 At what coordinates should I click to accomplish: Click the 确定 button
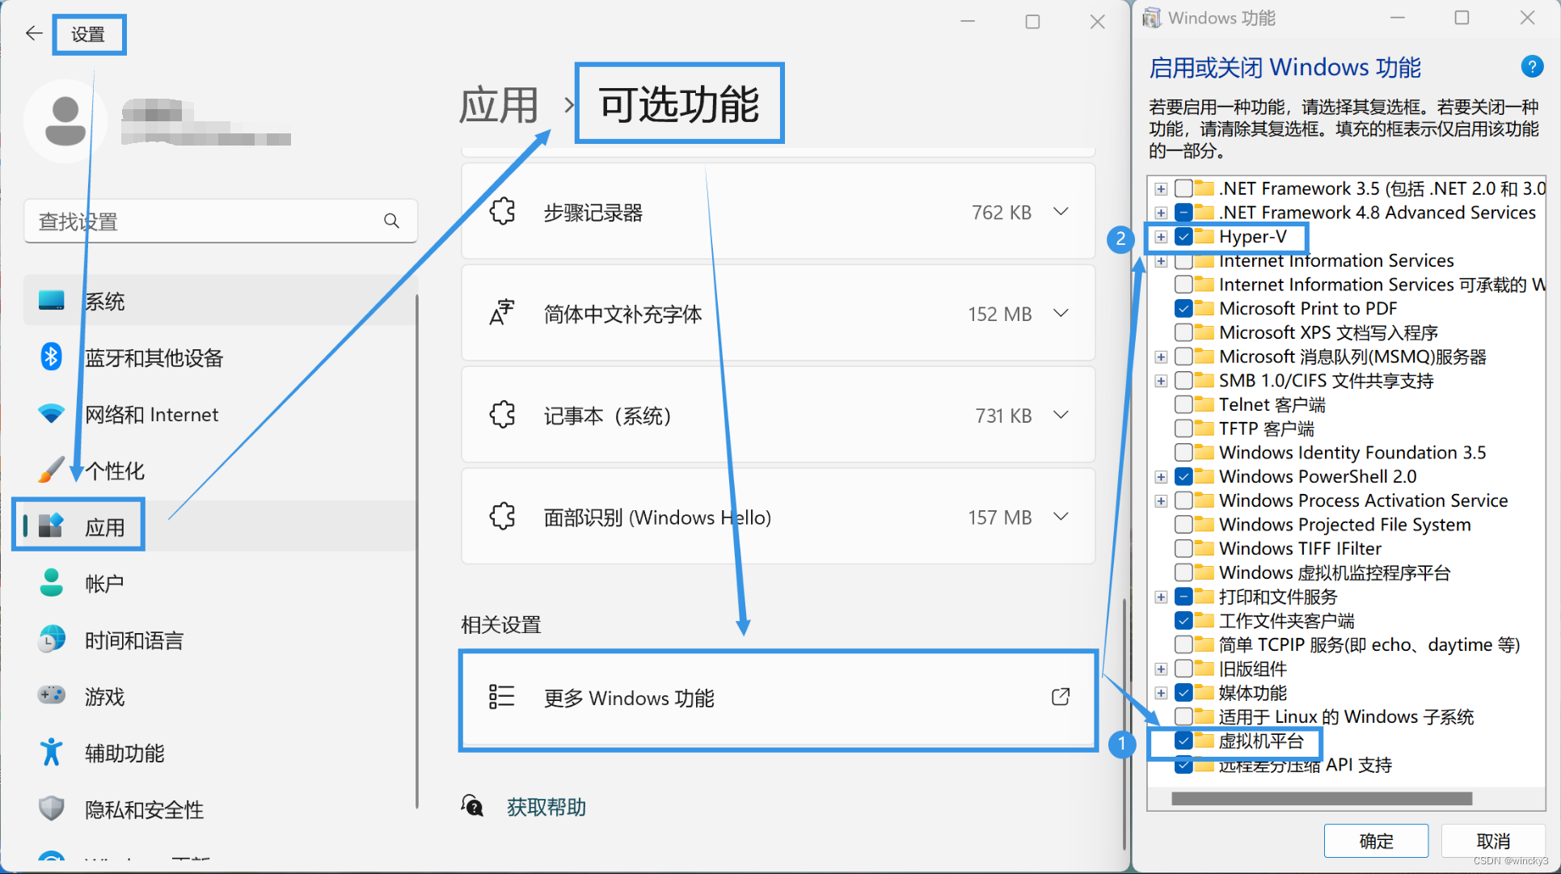click(x=1375, y=841)
